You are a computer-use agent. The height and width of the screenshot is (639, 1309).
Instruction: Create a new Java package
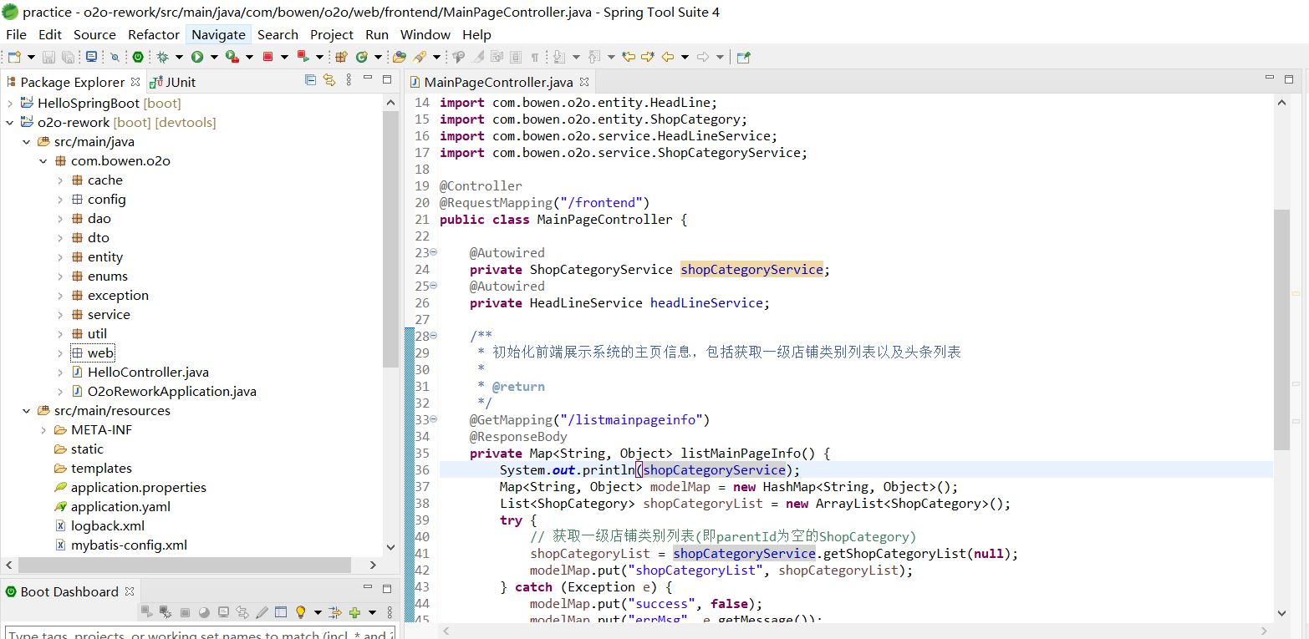coord(341,57)
